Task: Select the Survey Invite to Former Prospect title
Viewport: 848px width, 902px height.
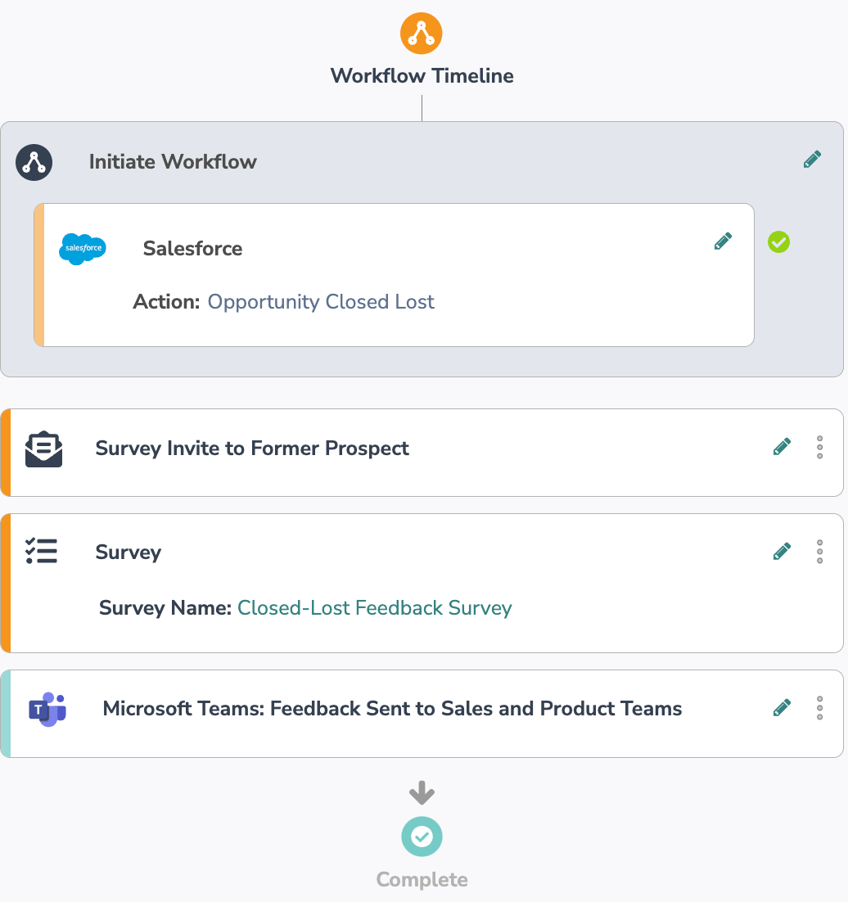Action: point(252,449)
